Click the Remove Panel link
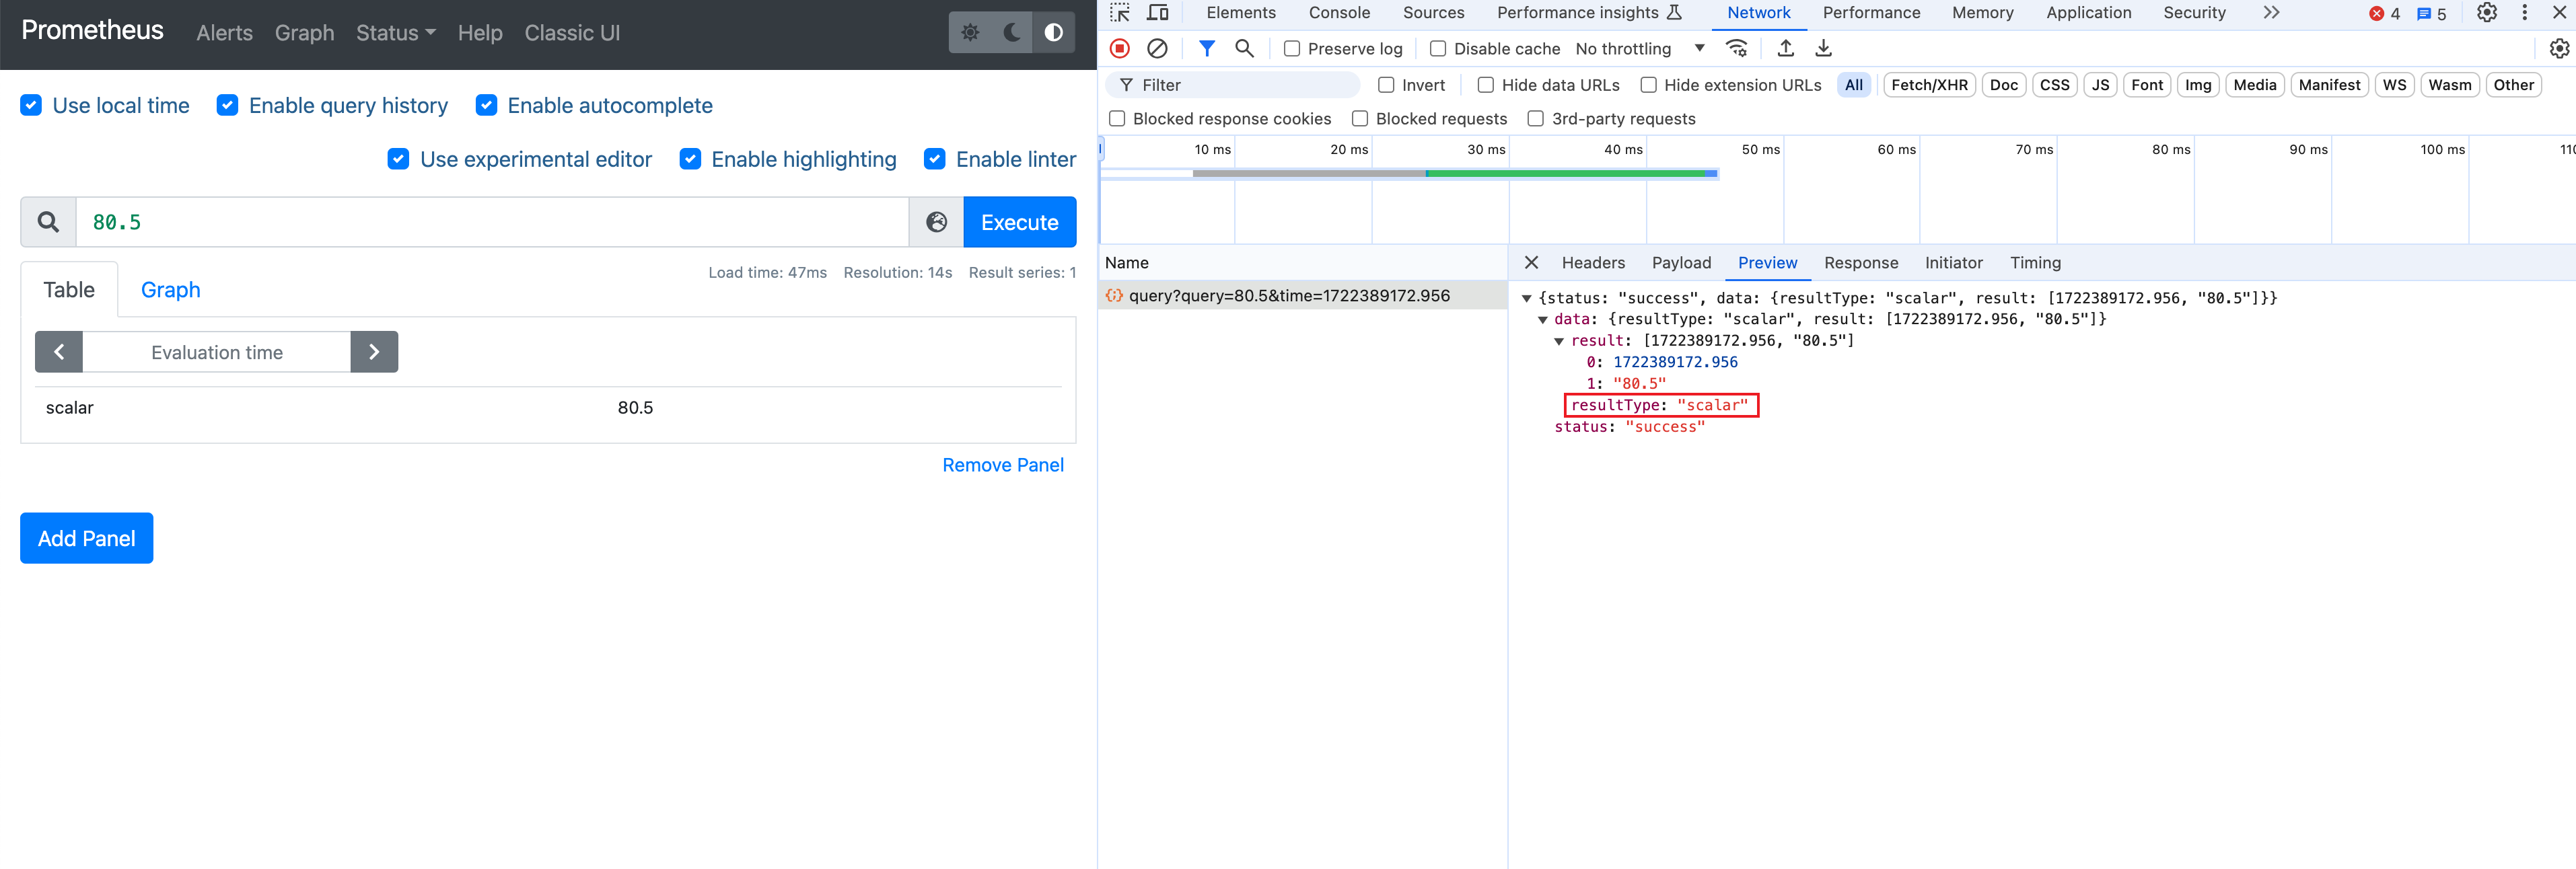This screenshot has height=869, width=2576. pyautogui.click(x=1002, y=465)
